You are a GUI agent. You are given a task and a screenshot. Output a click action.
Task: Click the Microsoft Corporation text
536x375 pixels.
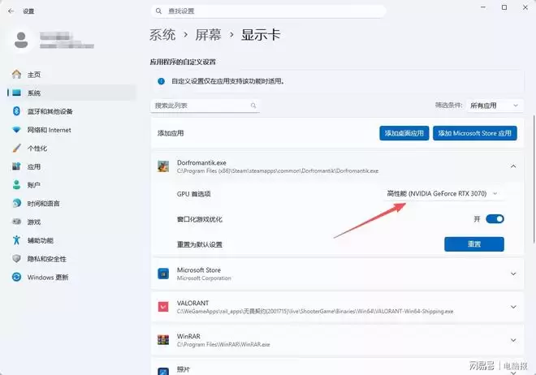coord(204,278)
